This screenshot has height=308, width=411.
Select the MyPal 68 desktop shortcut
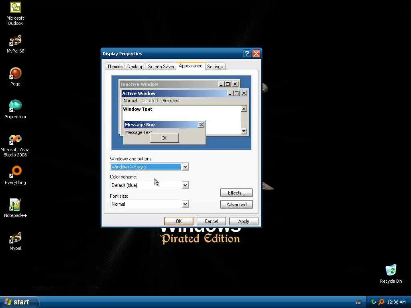15,44
